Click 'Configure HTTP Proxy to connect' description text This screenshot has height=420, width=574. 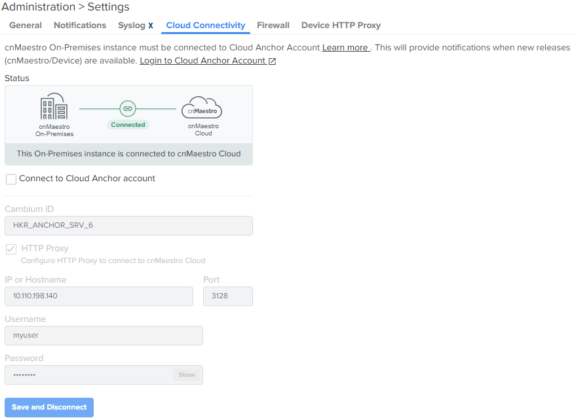[113, 260]
